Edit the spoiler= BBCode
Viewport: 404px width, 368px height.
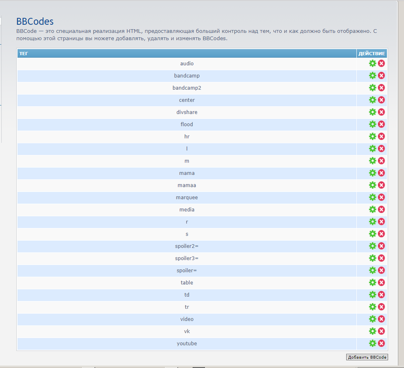pos(372,270)
